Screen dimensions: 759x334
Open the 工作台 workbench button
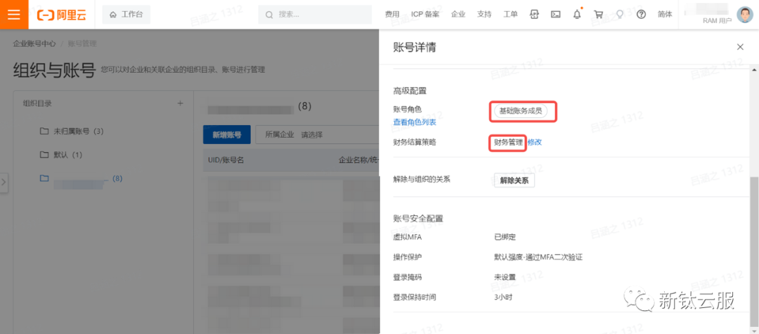[126, 15]
